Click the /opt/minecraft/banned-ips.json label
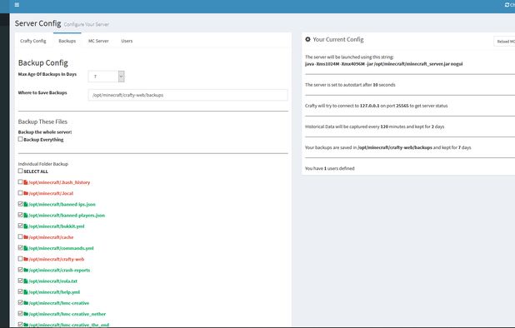 point(62,204)
